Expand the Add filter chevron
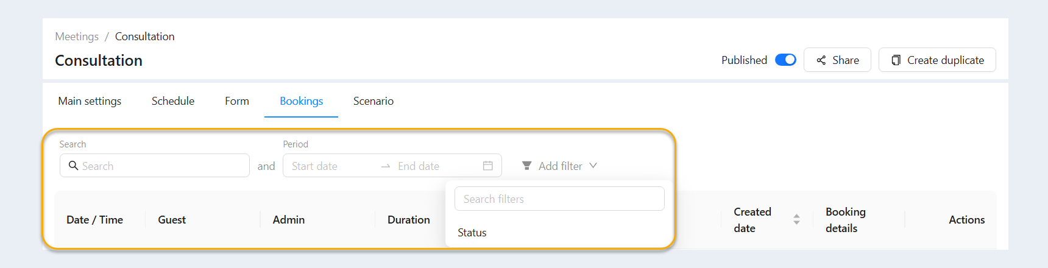The image size is (1048, 268). pyautogui.click(x=593, y=166)
